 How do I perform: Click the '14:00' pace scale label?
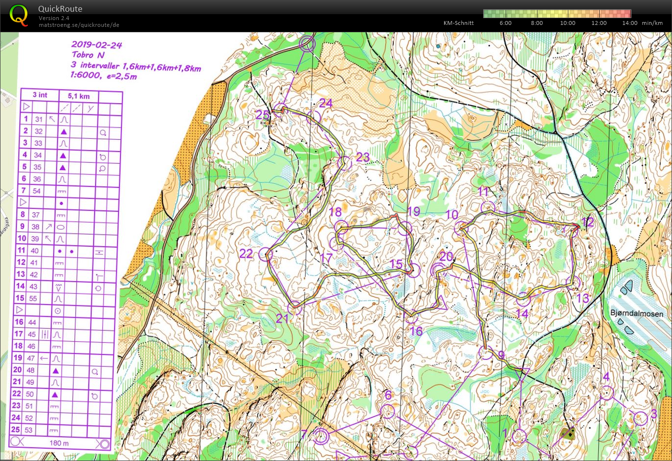pos(629,23)
